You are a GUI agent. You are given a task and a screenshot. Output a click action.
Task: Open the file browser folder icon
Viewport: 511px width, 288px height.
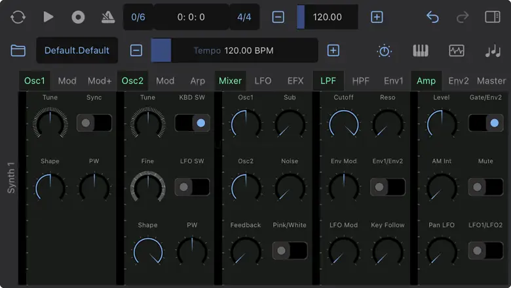(x=18, y=51)
